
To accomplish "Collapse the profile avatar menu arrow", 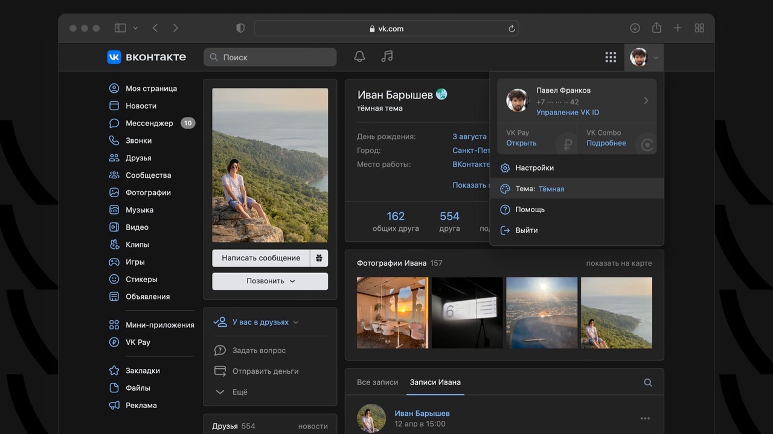I will [656, 58].
